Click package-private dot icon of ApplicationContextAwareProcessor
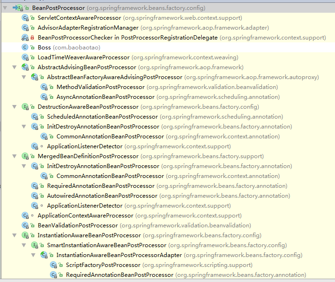Screen dimensions: 335x282 (x=32, y=216)
